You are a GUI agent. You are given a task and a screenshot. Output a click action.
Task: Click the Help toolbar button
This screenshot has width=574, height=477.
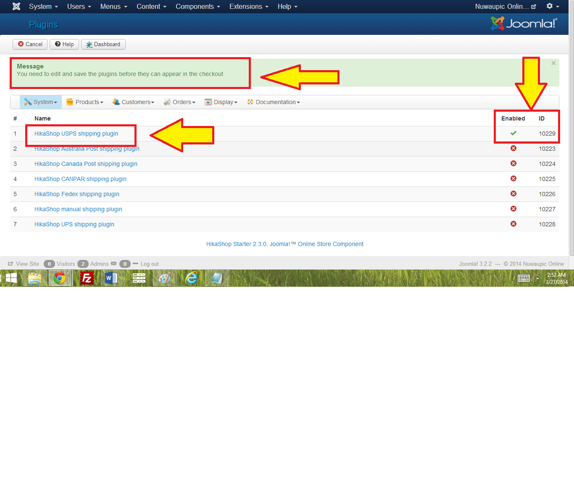[64, 44]
